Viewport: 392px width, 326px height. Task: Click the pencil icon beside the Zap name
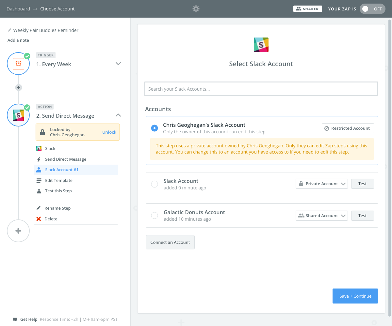(10, 30)
